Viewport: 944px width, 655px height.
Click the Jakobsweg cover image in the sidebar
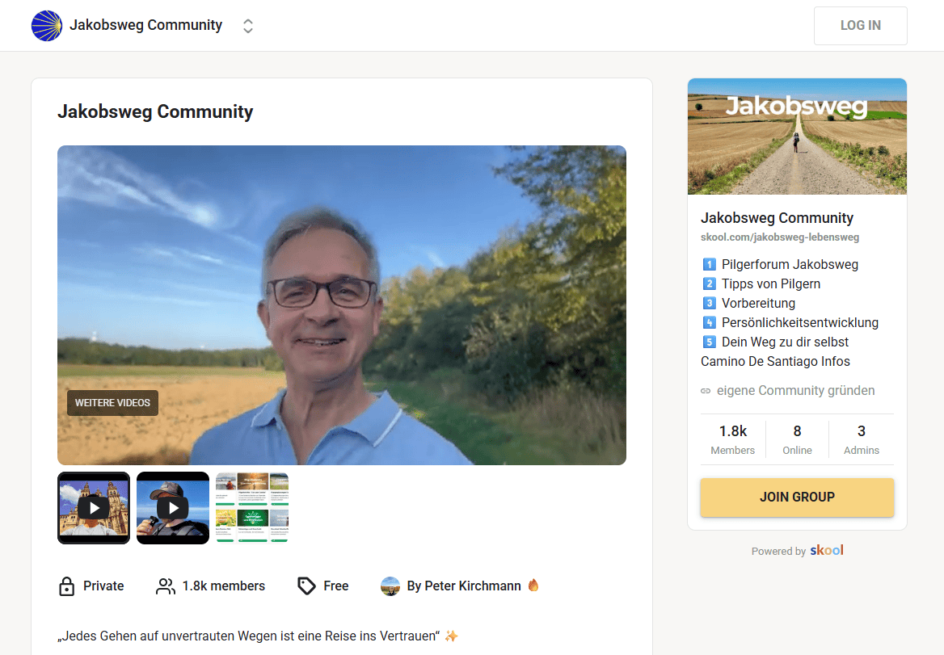pos(797,136)
